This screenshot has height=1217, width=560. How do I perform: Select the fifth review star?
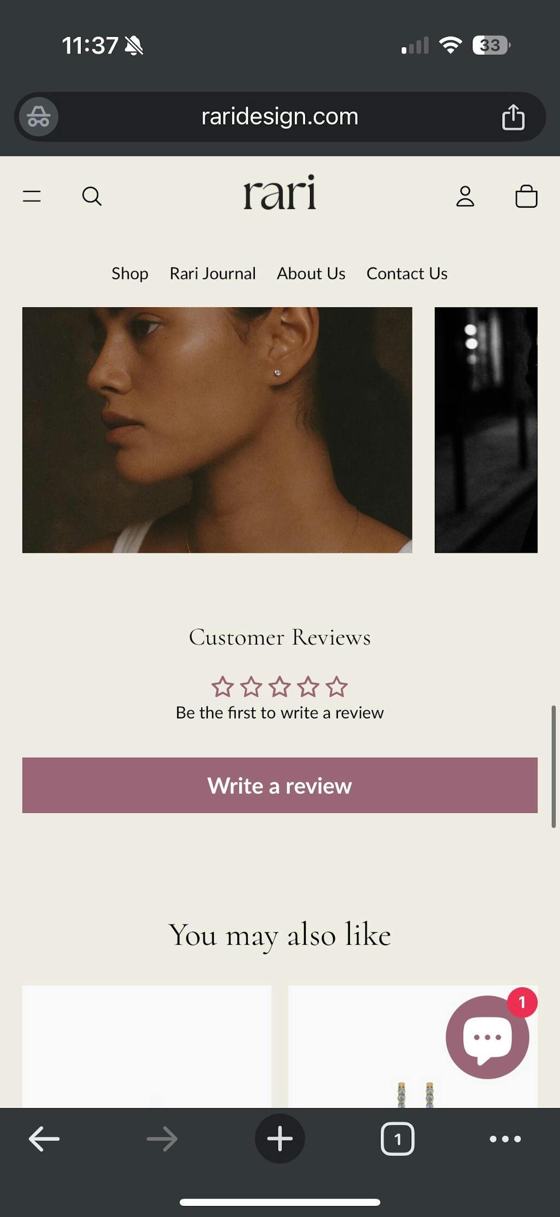coord(337,687)
